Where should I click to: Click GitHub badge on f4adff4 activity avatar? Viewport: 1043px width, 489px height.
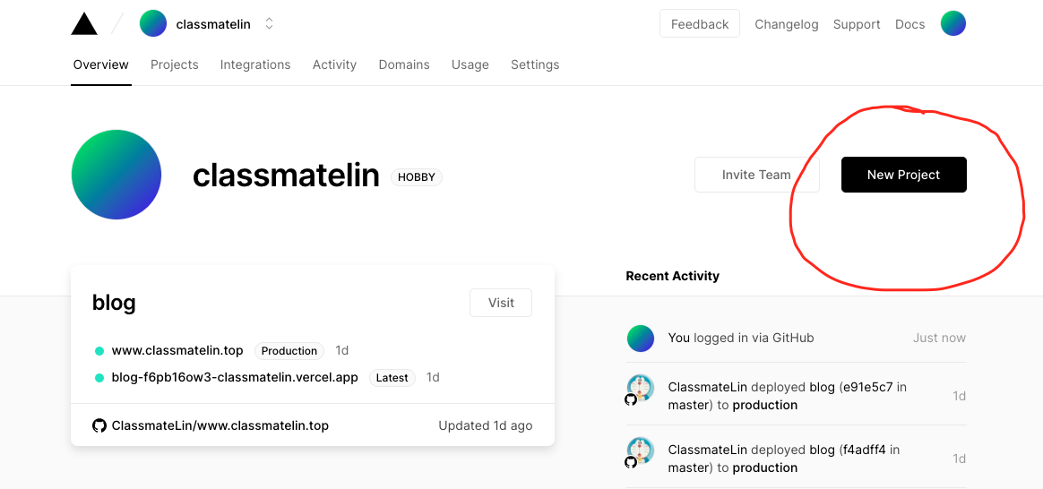point(631,462)
